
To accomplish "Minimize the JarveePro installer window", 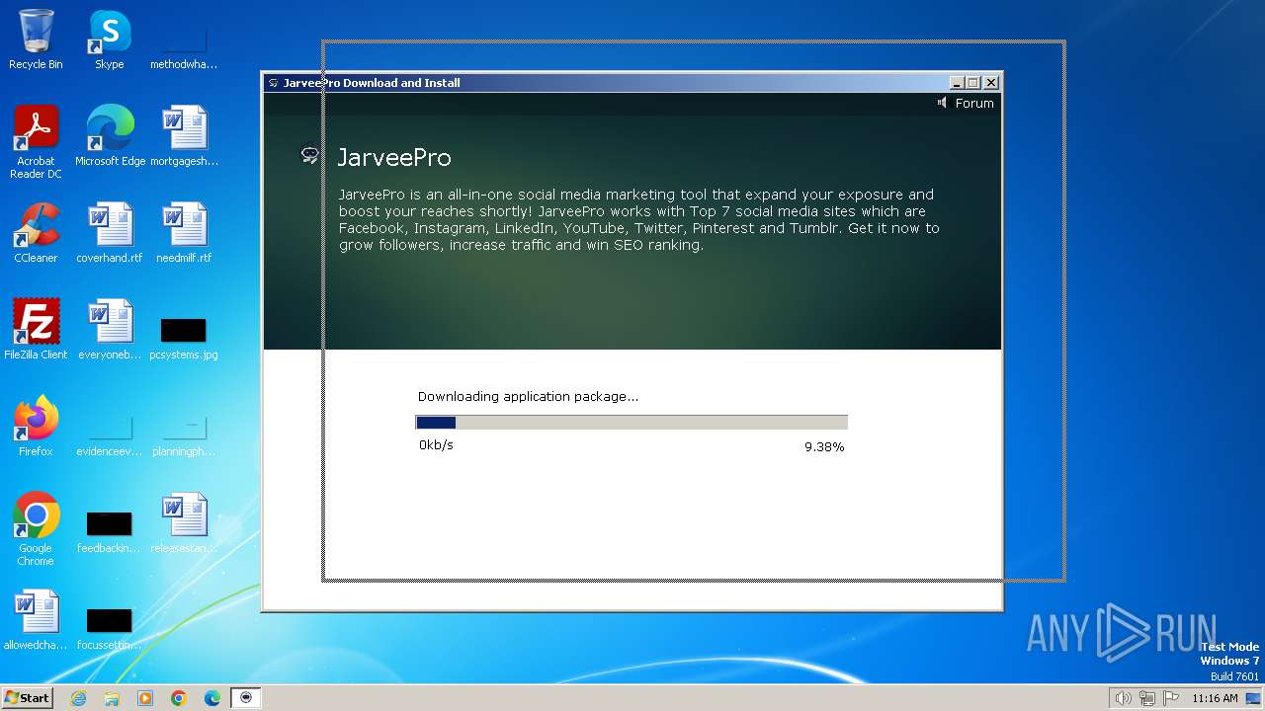I will (x=956, y=83).
